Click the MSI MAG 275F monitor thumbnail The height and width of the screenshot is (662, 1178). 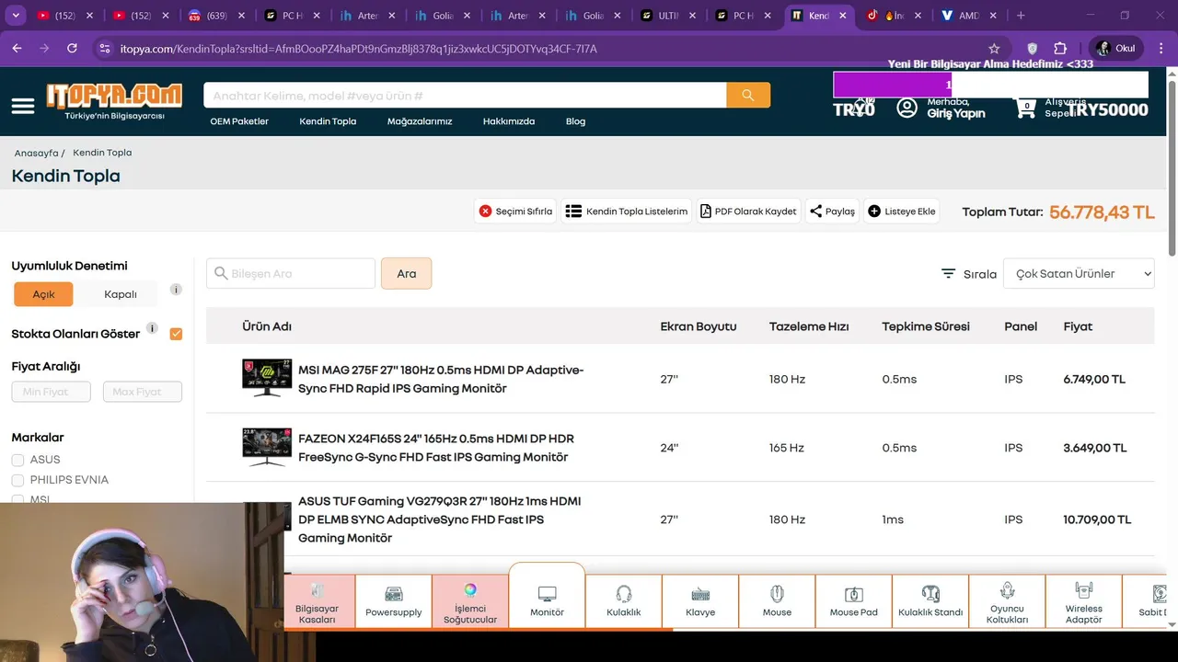click(267, 378)
